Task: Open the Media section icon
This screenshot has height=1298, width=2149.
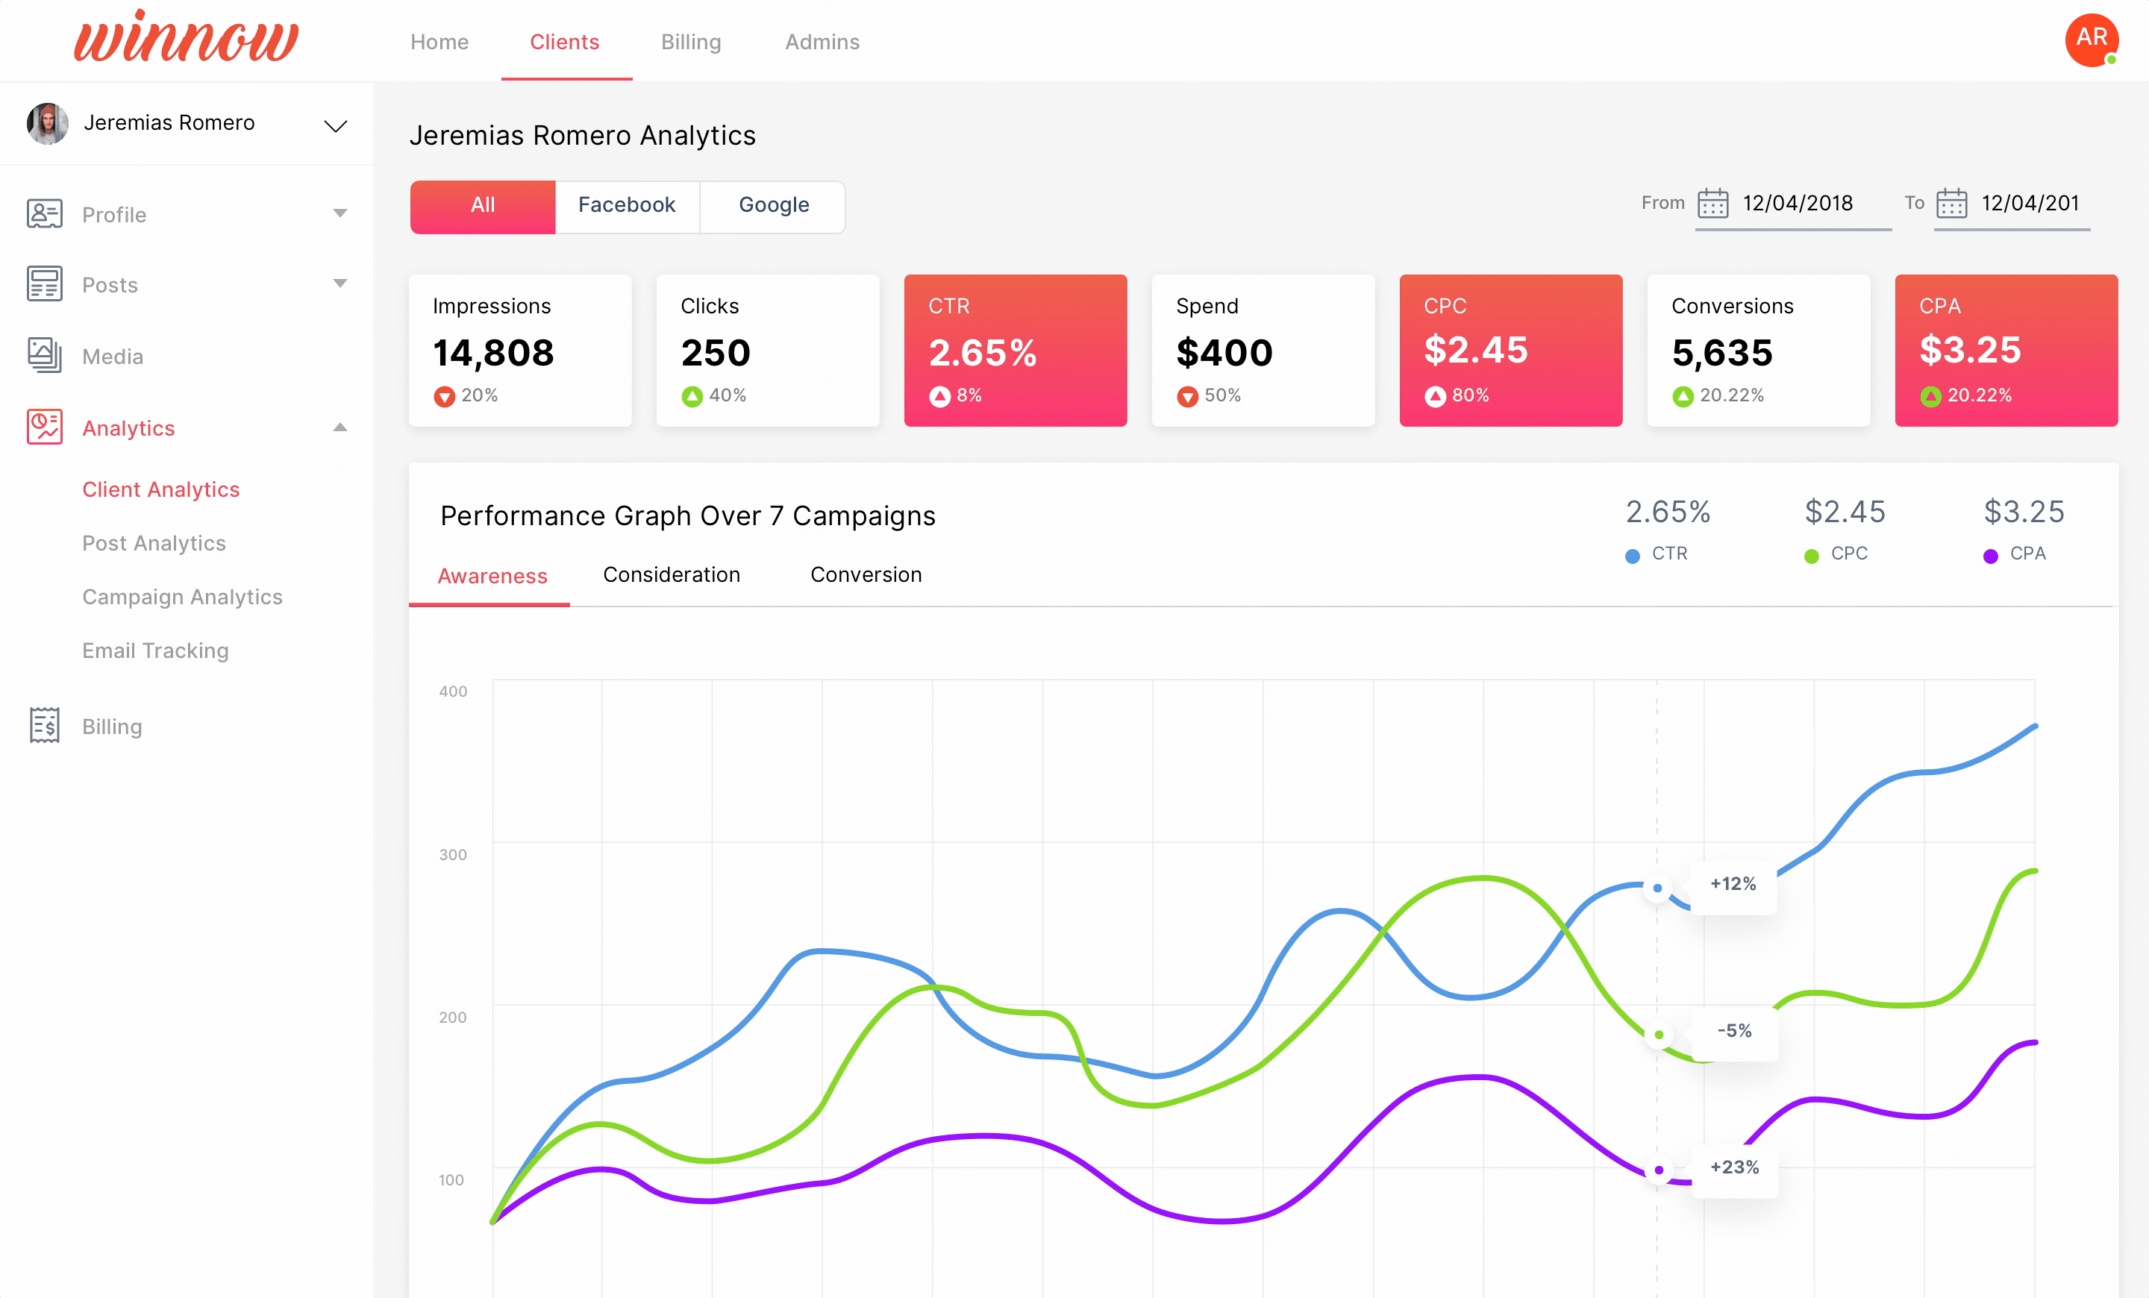Action: tap(43, 356)
